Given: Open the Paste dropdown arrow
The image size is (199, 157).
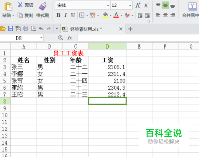Looking at the screenshot, I should pos(13,16).
